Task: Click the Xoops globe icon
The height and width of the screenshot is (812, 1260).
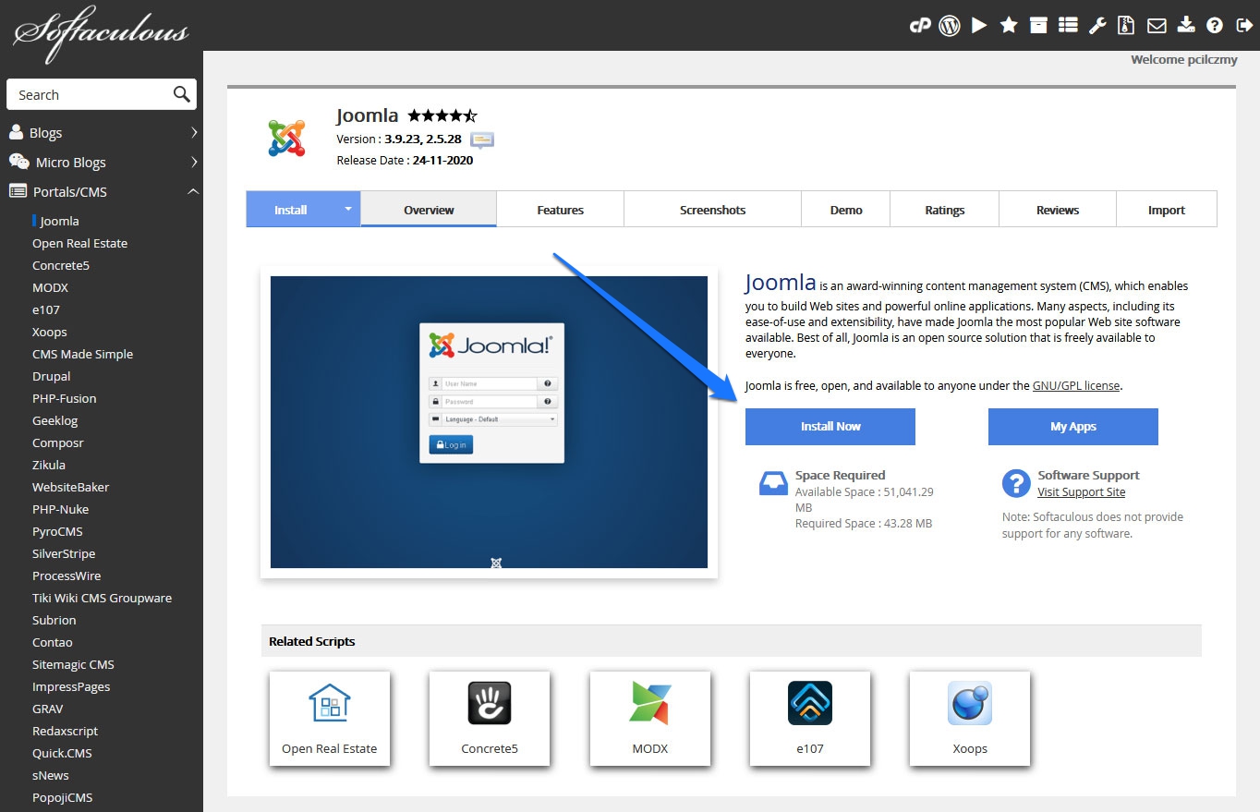Action: click(x=970, y=703)
